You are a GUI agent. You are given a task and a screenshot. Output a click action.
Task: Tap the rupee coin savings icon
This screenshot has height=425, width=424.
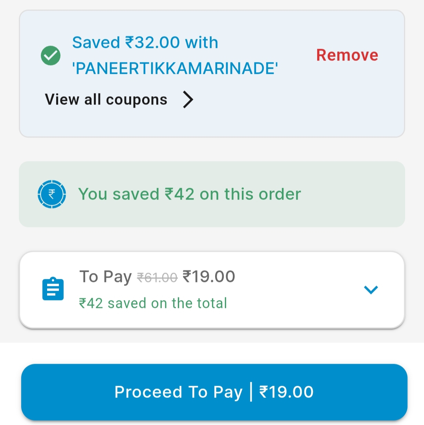coord(51,194)
